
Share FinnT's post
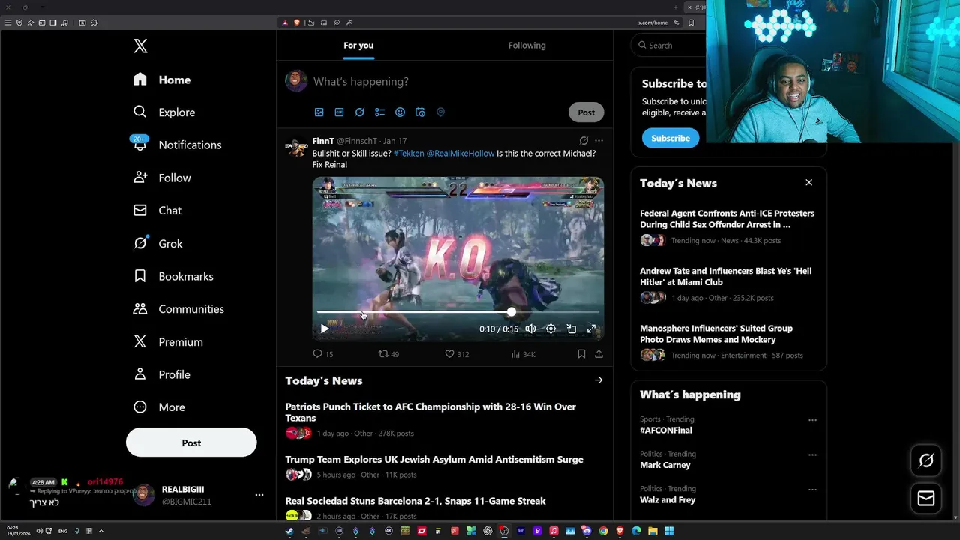(598, 354)
